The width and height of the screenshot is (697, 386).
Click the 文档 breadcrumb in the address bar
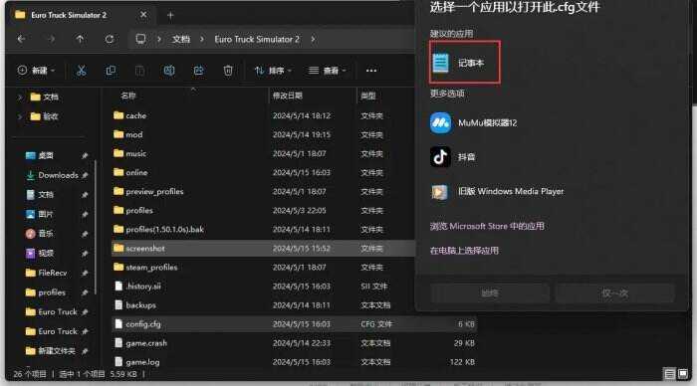pos(181,39)
